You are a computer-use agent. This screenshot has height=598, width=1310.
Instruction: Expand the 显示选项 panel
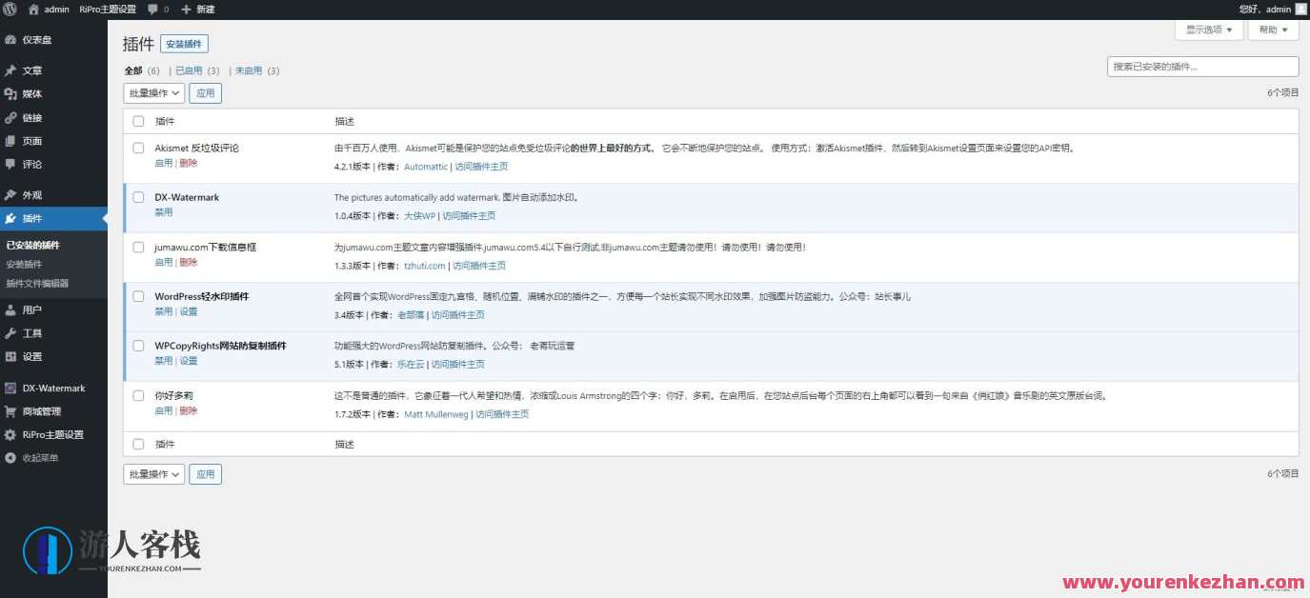point(1207,29)
